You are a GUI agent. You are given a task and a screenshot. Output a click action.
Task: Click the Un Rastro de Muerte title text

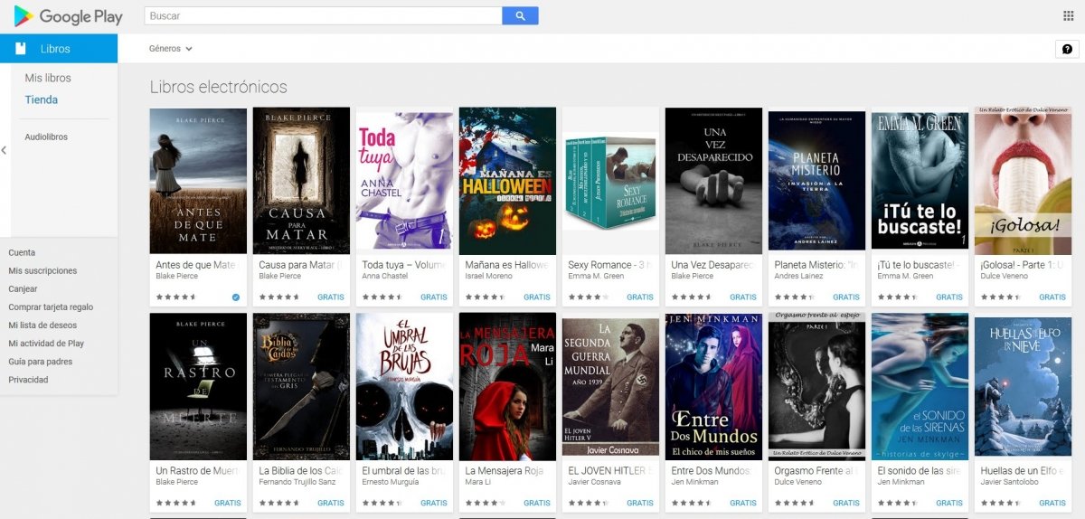198,471
